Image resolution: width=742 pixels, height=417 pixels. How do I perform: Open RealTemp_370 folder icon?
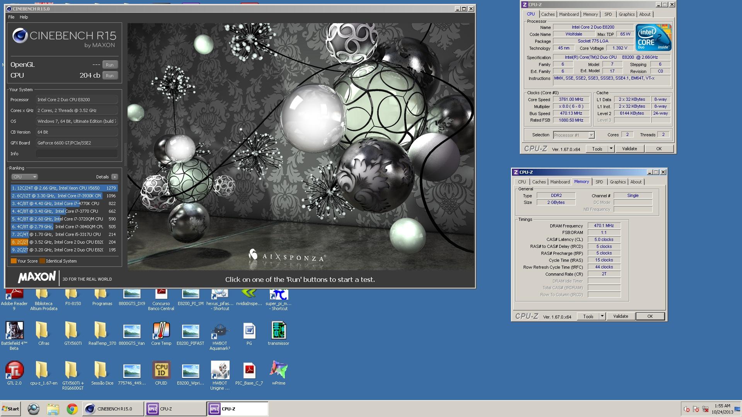[102, 334]
